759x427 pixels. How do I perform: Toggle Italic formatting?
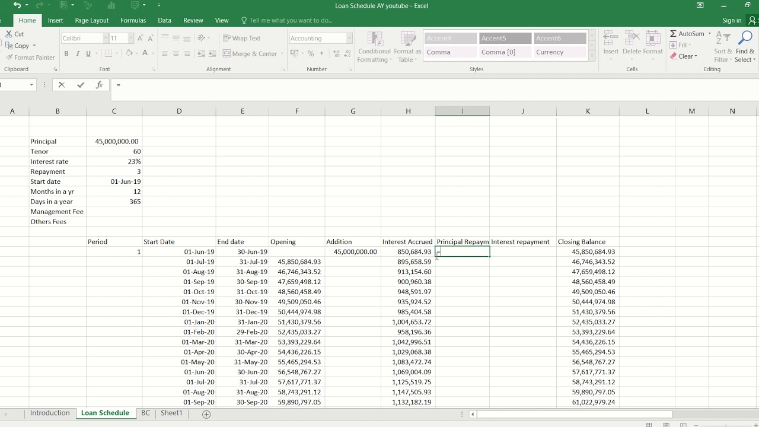(77, 53)
